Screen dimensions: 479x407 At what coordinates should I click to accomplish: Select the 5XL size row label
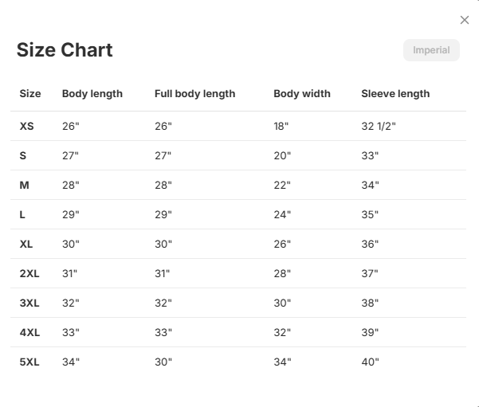[x=29, y=362]
